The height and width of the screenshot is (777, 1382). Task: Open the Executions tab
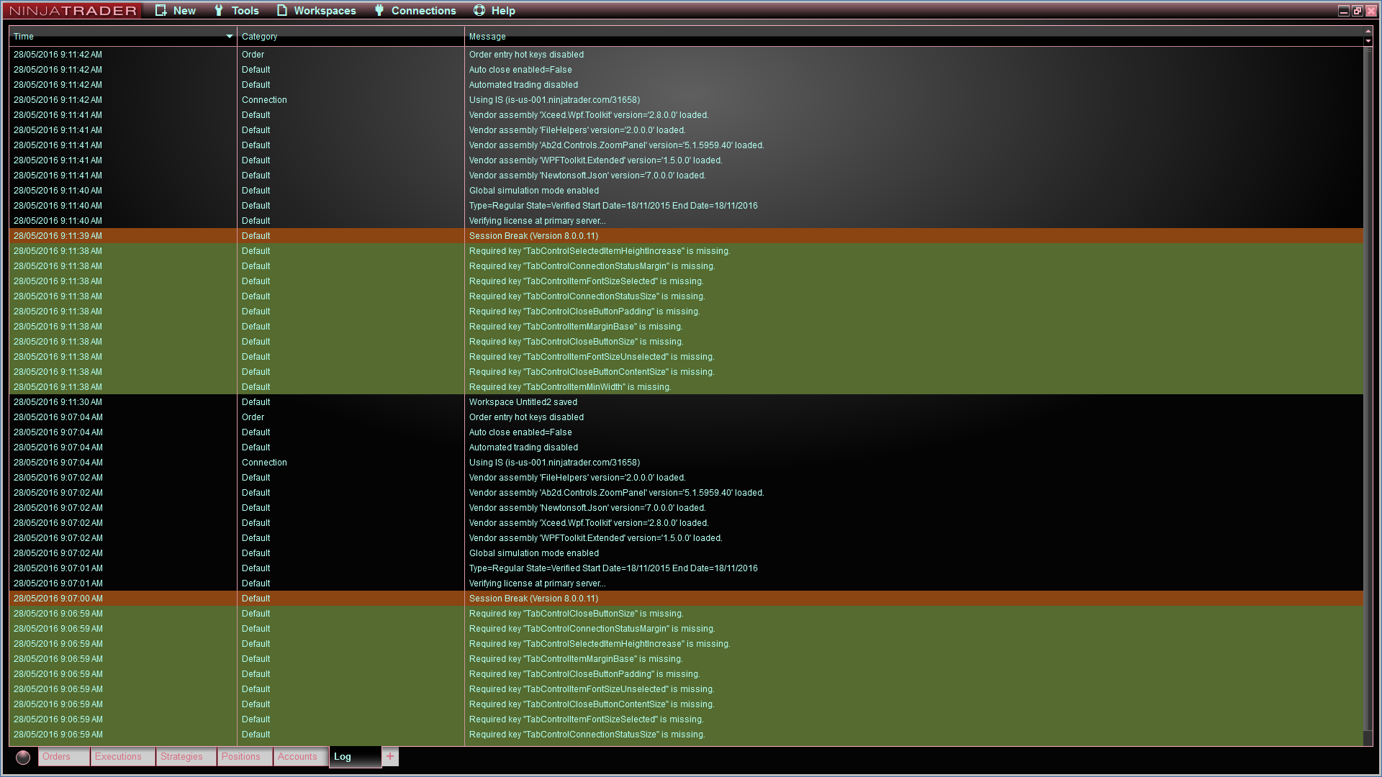pos(118,757)
